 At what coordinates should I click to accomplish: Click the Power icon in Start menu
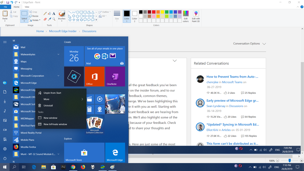pyautogui.click(x=5, y=158)
